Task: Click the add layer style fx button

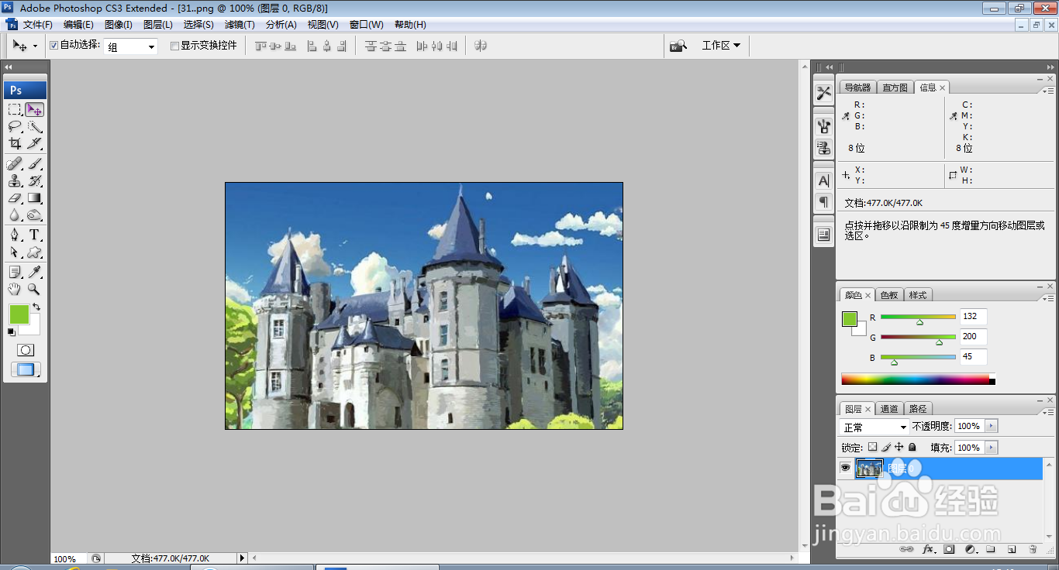Action: (x=928, y=549)
